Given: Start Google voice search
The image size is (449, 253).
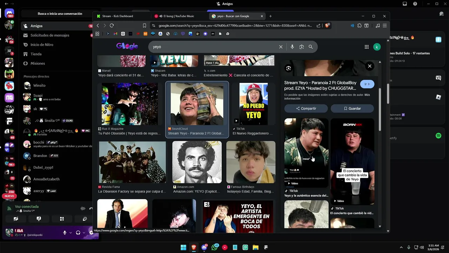Looking at the screenshot, I should point(292,47).
